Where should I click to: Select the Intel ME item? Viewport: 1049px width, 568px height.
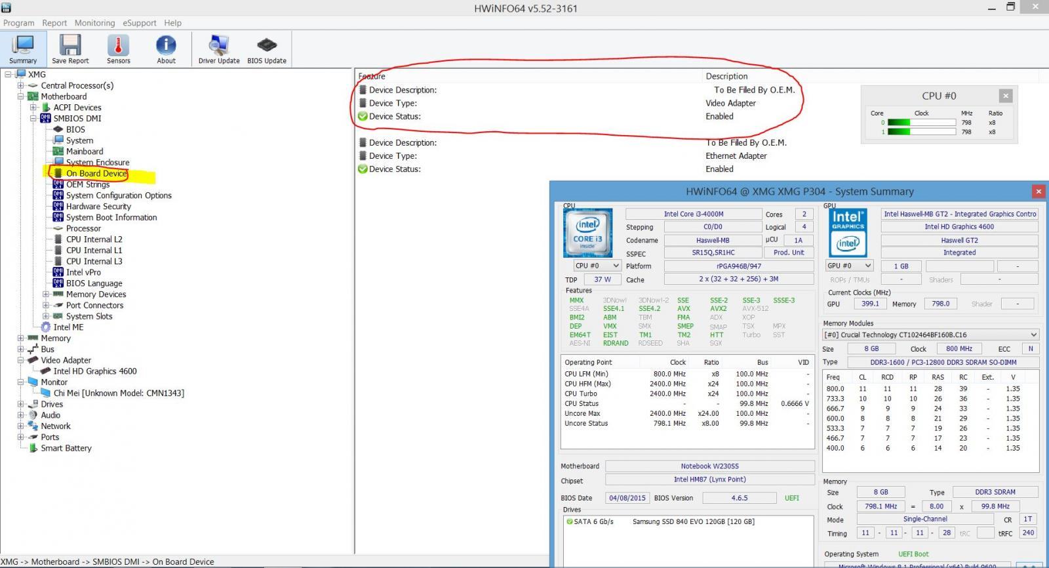pyautogui.click(x=68, y=327)
